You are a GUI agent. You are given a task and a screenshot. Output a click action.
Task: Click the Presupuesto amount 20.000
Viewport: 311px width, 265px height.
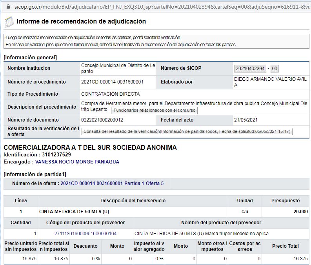(x=300, y=212)
